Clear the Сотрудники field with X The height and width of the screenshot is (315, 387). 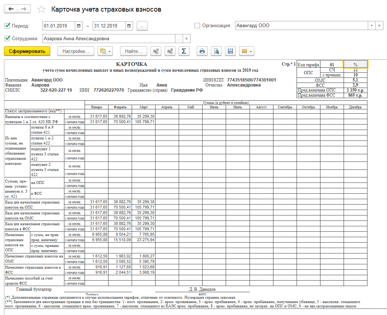click(x=186, y=39)
